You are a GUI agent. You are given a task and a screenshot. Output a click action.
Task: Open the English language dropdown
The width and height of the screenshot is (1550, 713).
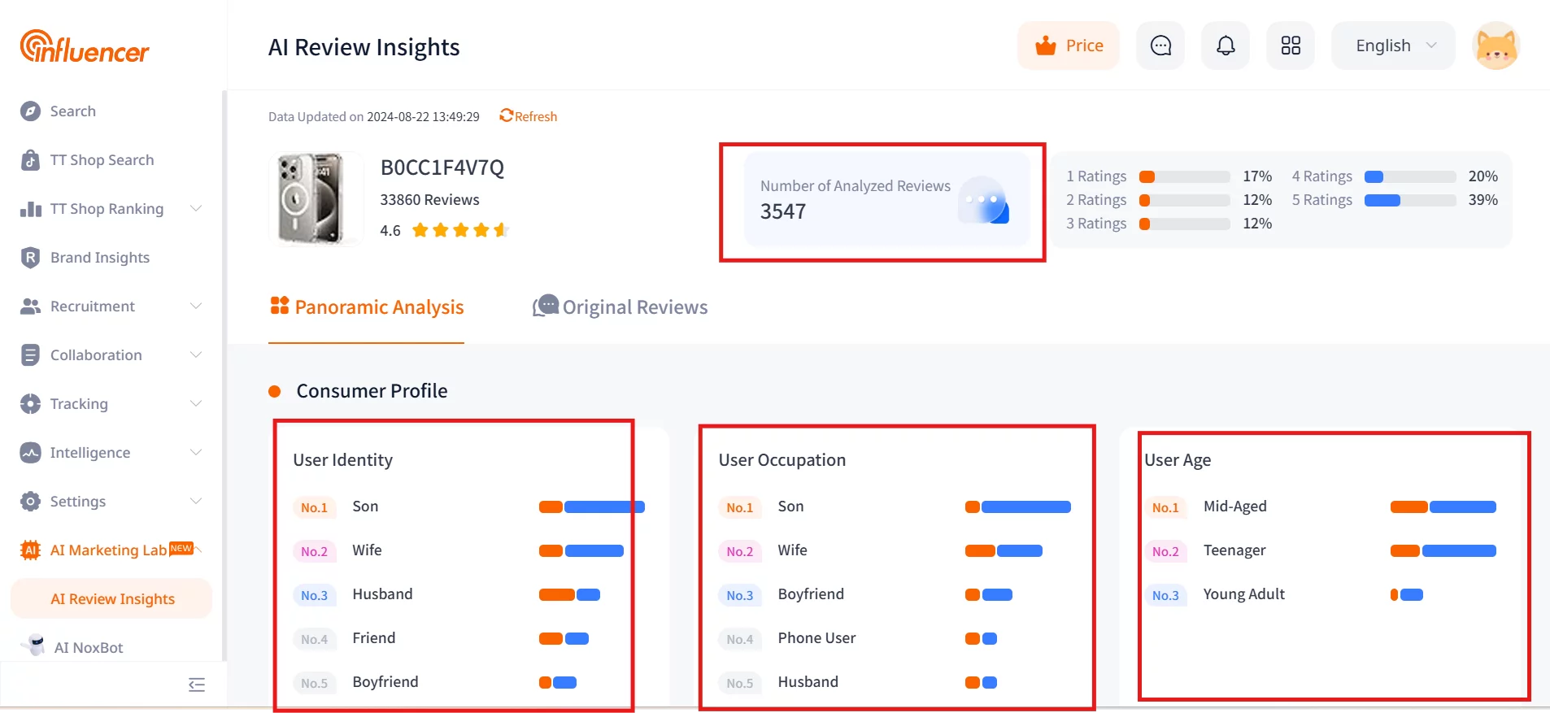coord(1393,46)
